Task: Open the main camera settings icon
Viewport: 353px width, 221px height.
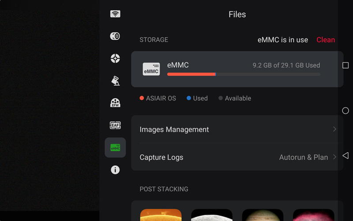Action: [115, 36]
